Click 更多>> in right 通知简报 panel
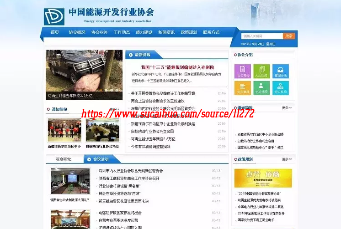Image resolution: width=341 pixels, height=229 pixels. click(287, 108)
